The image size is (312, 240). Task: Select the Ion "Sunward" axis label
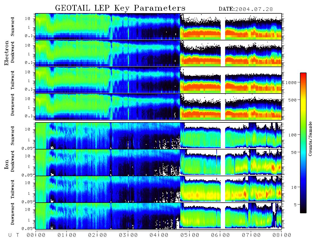tap(13, 136)
